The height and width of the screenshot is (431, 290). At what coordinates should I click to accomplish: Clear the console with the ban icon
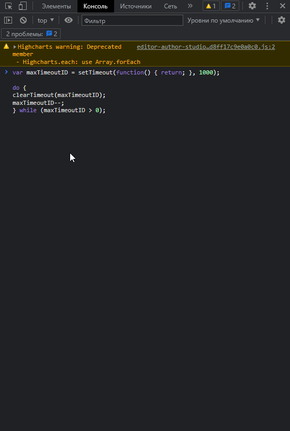(x=24, y=20)
